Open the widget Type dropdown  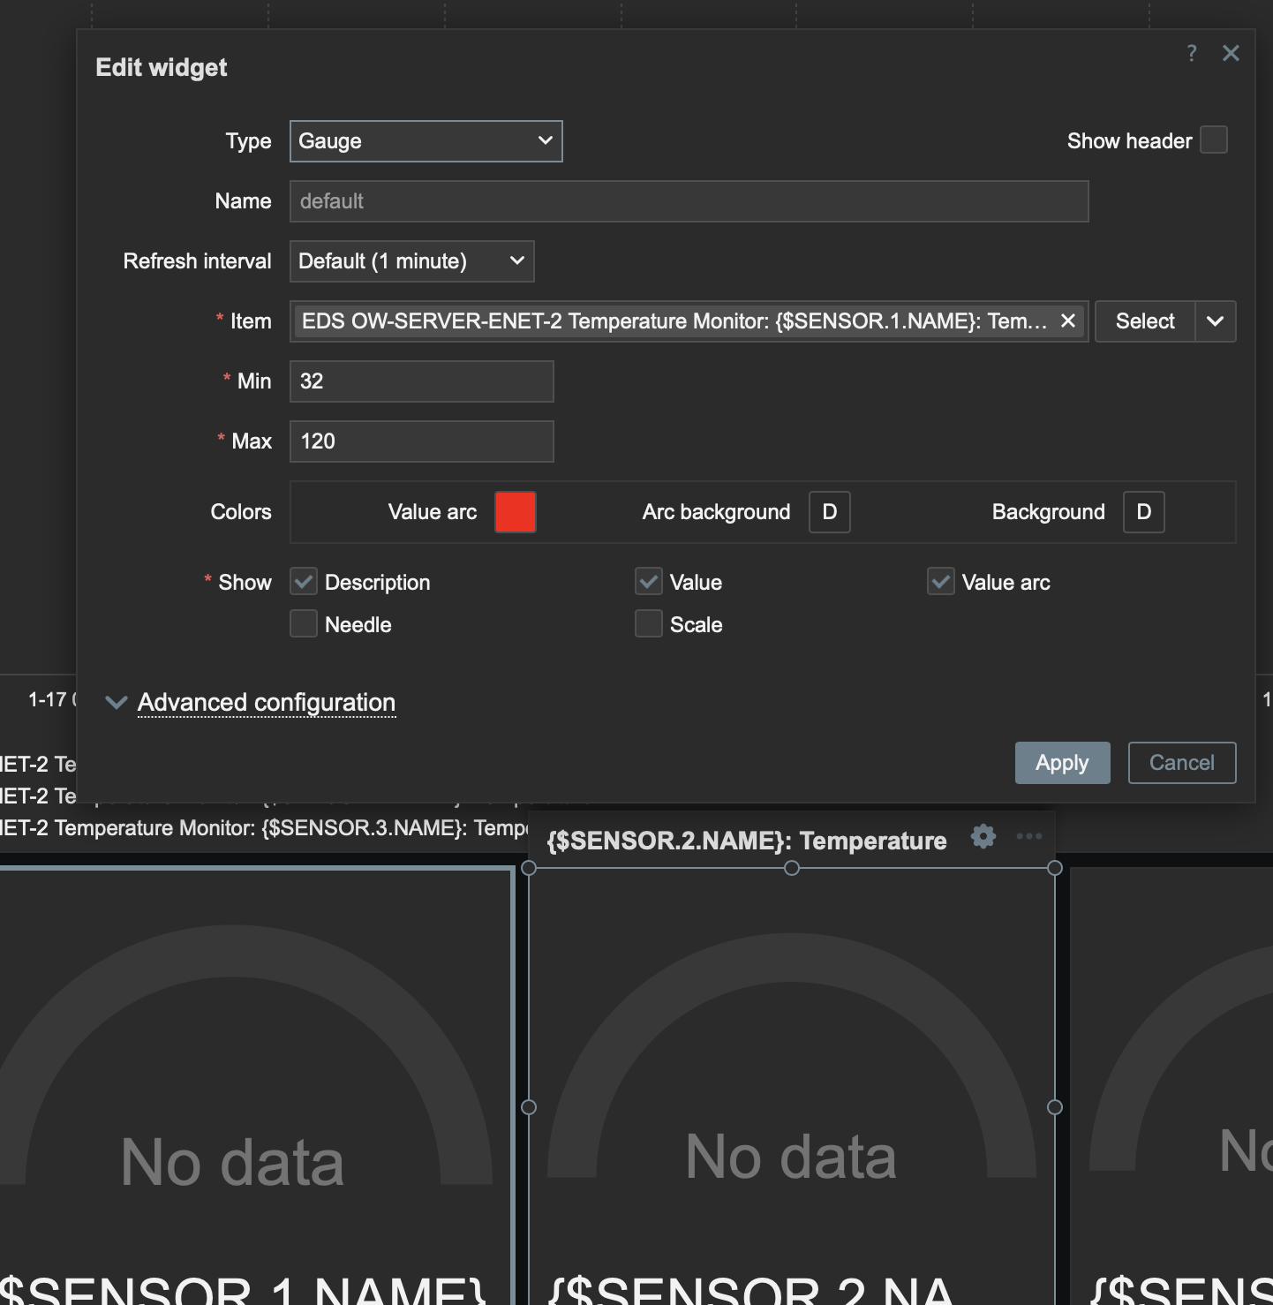click(426, 141)
